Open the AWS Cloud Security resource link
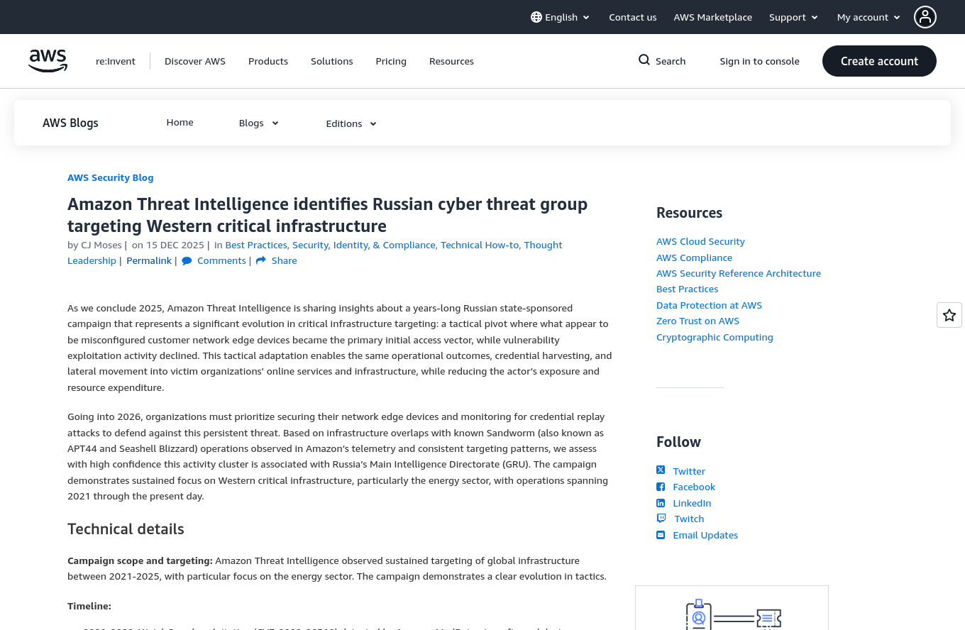965x630 pixels. tap(700, 241)
